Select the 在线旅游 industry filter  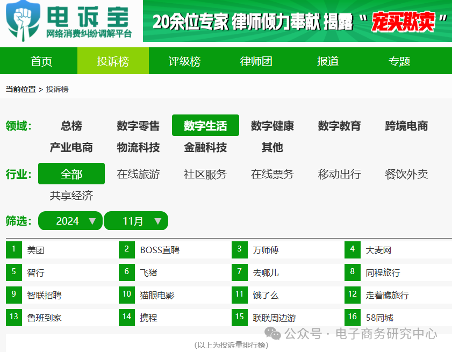coord(137,174)
